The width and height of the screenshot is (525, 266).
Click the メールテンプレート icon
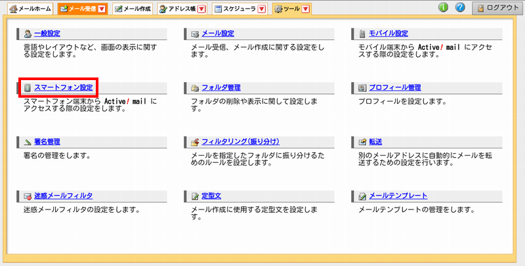pos(363,196)
